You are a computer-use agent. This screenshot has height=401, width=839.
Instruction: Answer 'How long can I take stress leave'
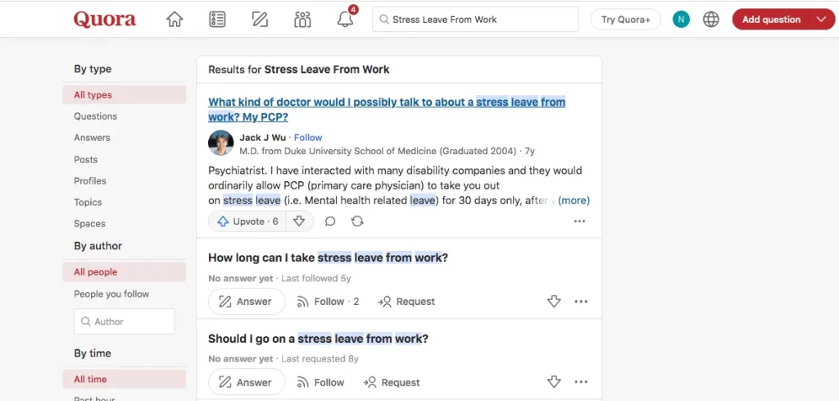(x=247, y=302)
